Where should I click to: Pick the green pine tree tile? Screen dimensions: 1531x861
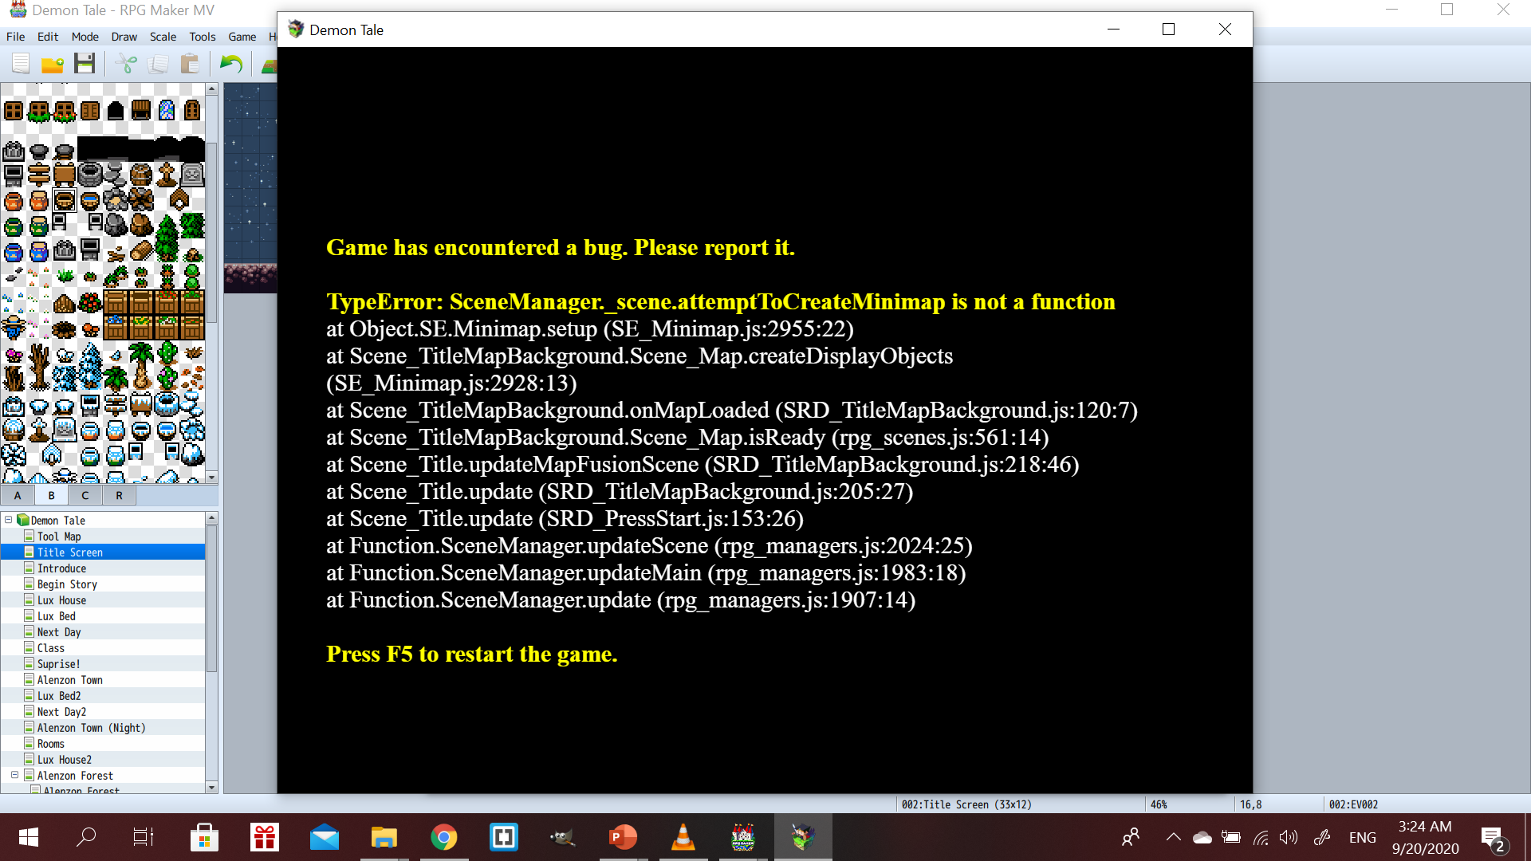coord(167,238)
